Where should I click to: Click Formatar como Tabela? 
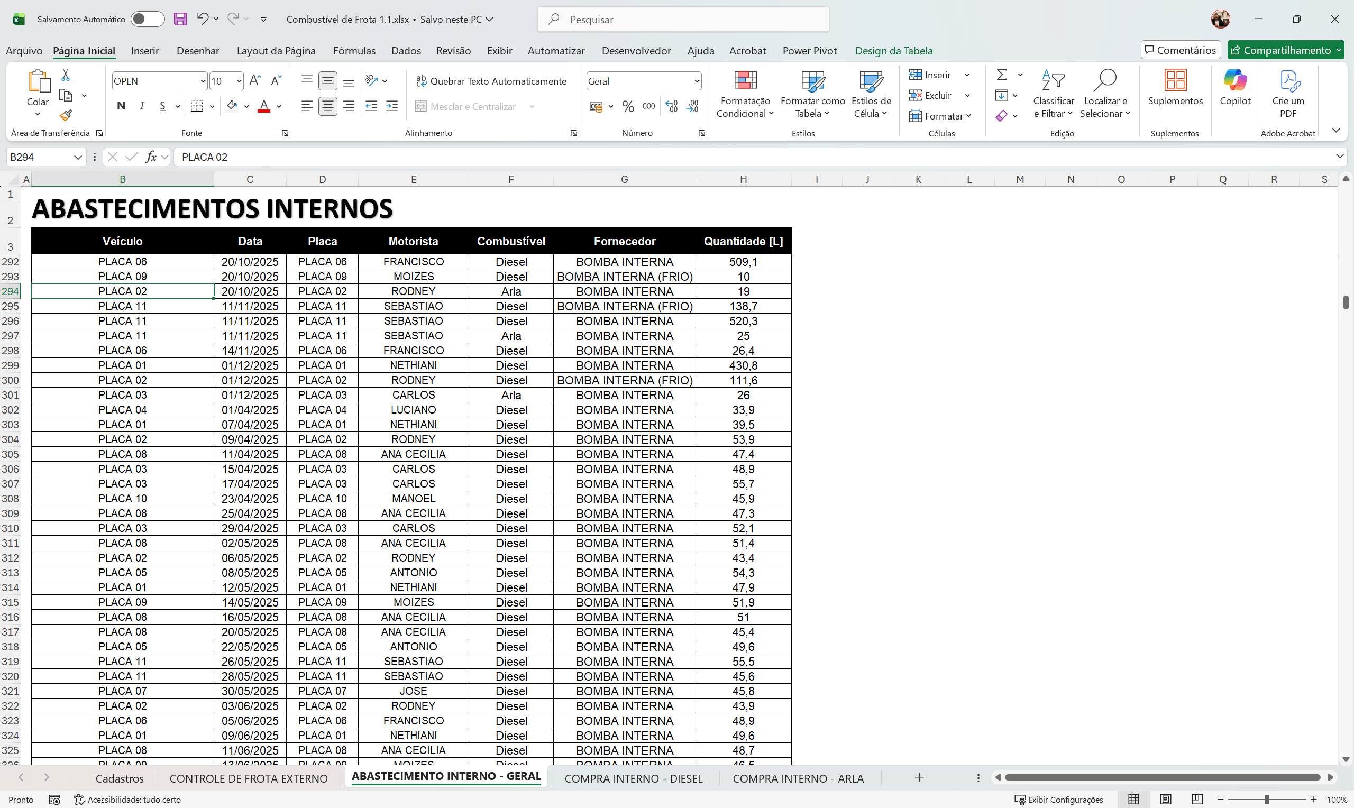[x=812, y=93]
